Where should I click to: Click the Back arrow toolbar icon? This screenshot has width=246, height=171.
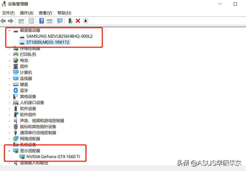pos(3,21)
